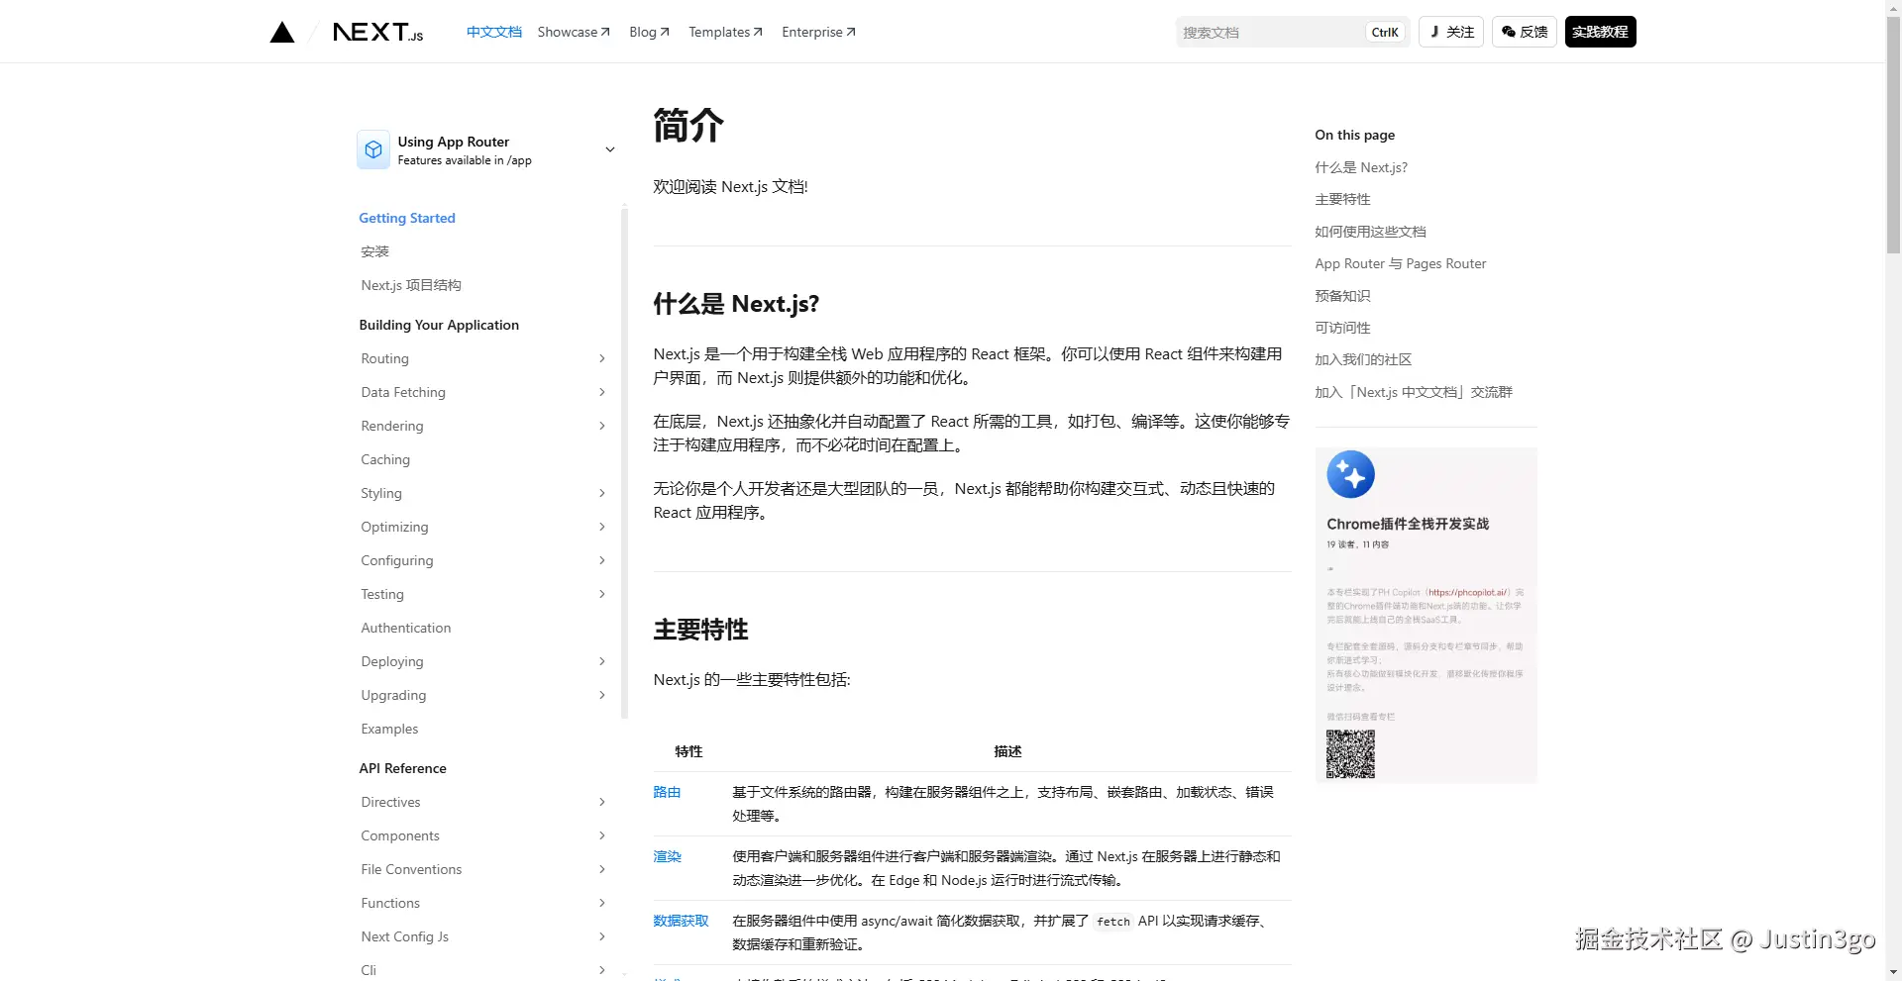Expand the Upgrading section chevron
Screen dimensions: 1902x981
(602, 695)
